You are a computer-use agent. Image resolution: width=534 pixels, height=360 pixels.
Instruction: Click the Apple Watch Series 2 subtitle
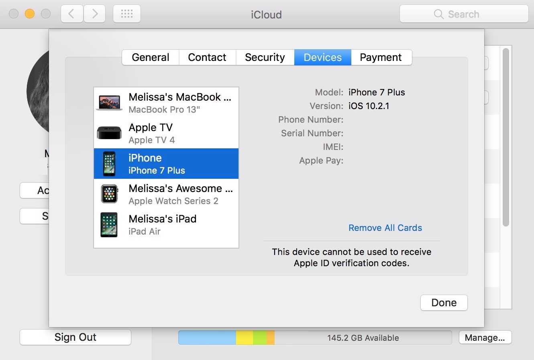coord(173,201)
